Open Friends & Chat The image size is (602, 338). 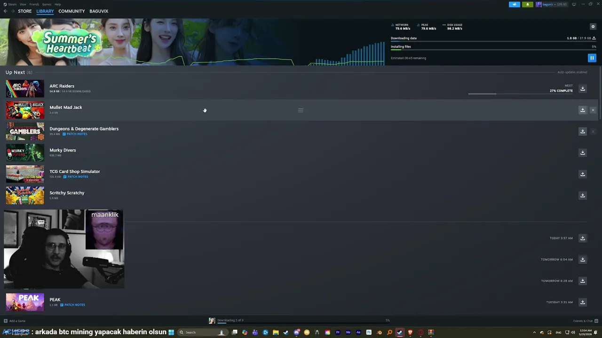point(585,321)
